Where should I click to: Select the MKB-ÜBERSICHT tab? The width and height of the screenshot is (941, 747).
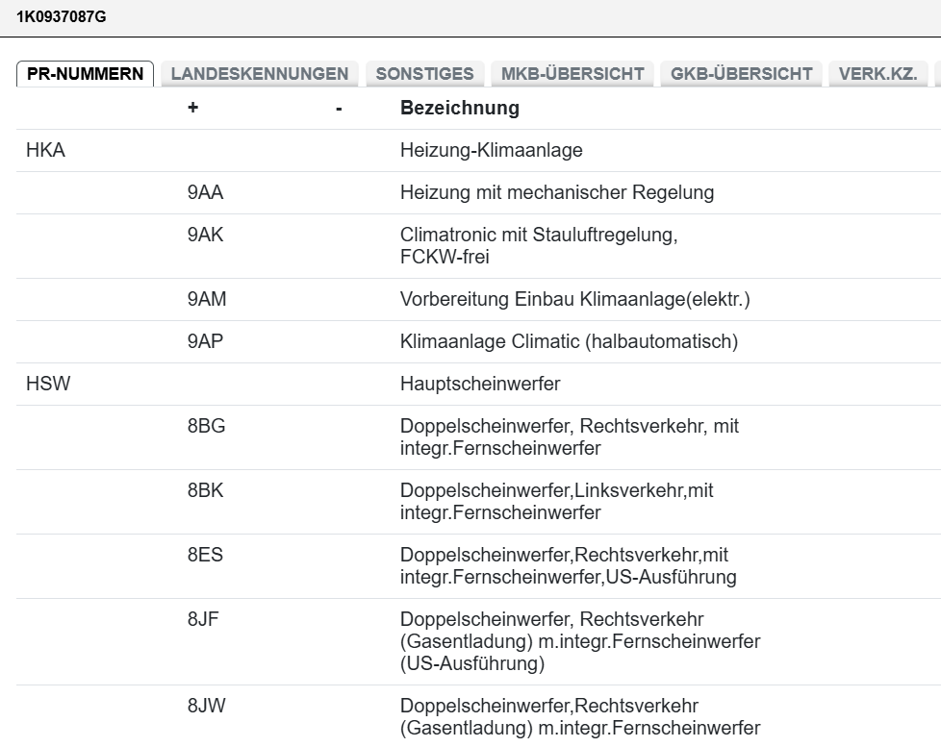coord(572,73)
